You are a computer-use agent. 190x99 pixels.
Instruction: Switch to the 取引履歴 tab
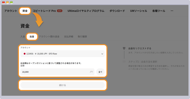click(82, 37)
